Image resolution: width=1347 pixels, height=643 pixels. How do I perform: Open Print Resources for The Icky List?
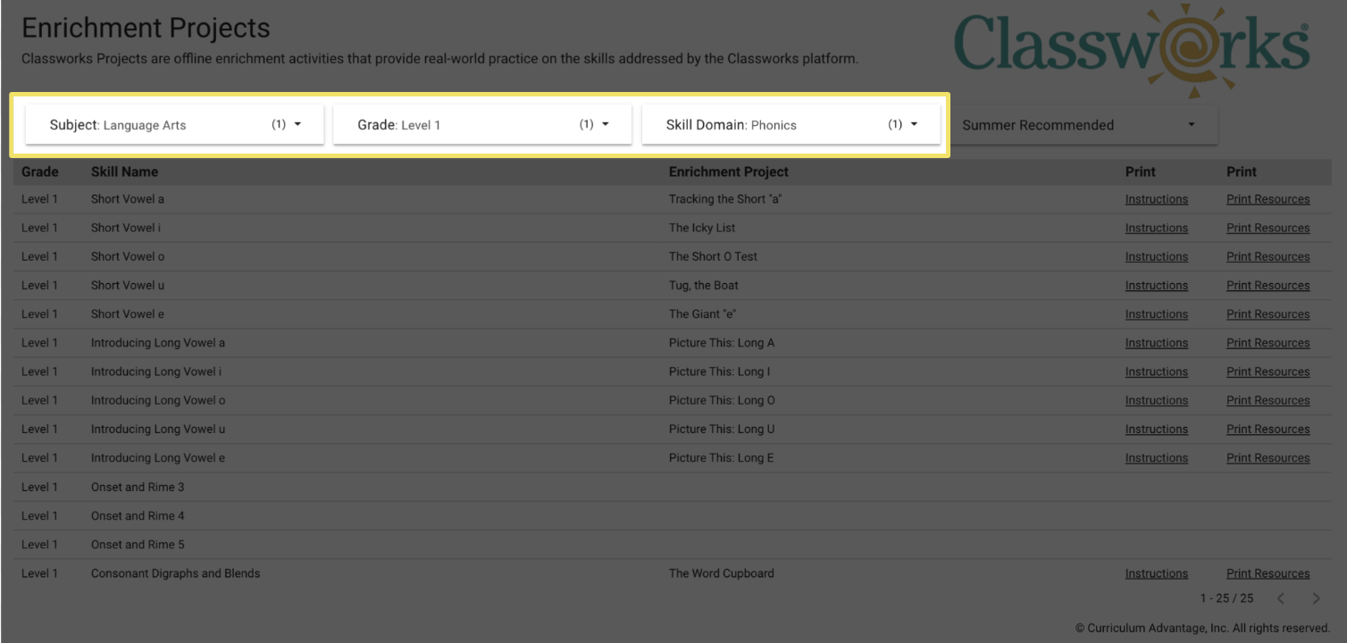tap(1268, 228)
